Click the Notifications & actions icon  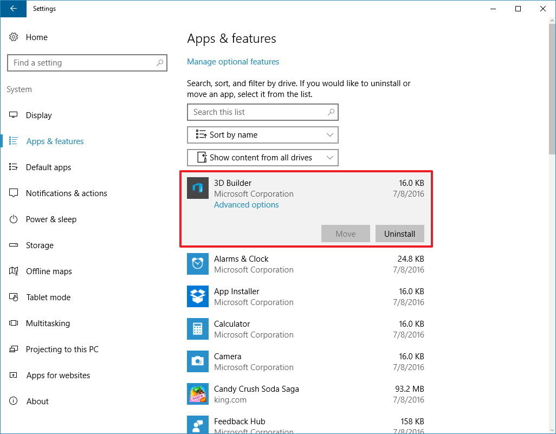point(14,193)
